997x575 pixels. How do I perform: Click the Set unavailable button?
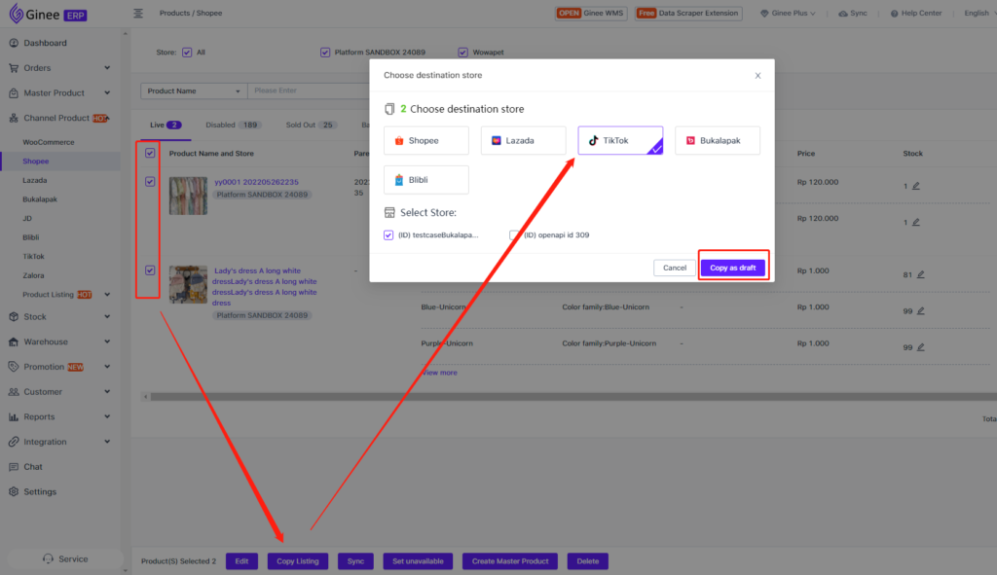[x=418, y=561]
